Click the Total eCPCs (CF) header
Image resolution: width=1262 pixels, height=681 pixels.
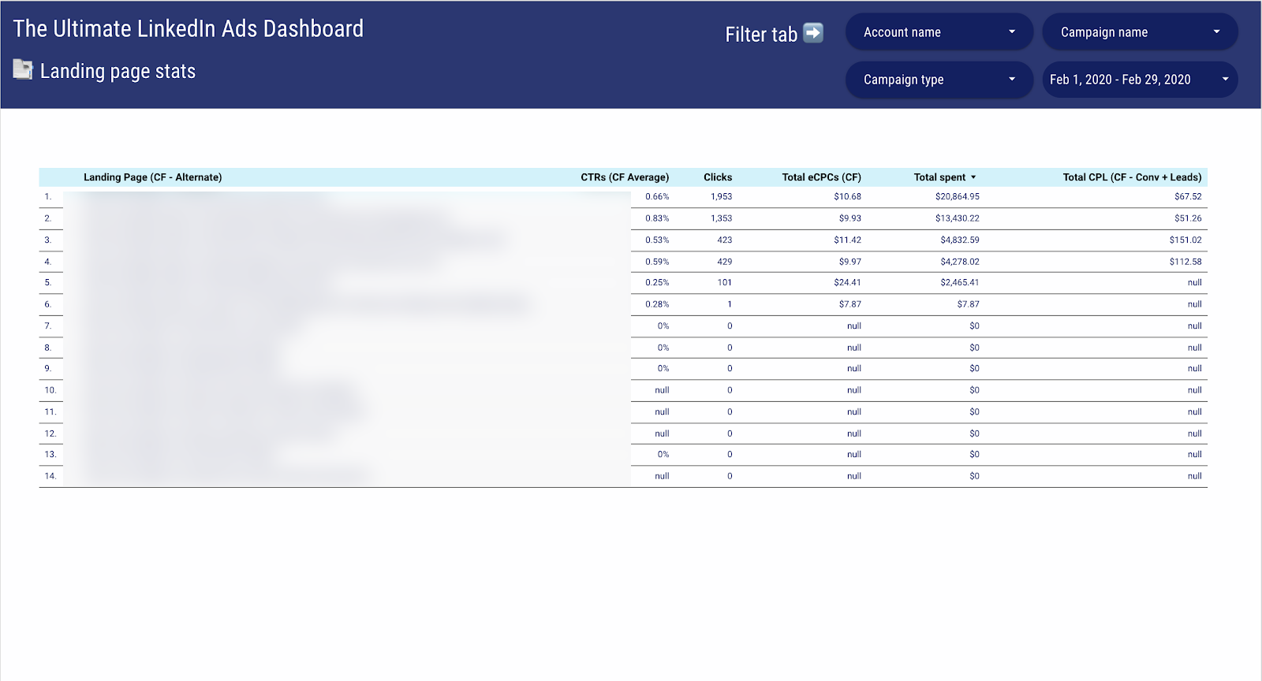(x=821, y=177)
